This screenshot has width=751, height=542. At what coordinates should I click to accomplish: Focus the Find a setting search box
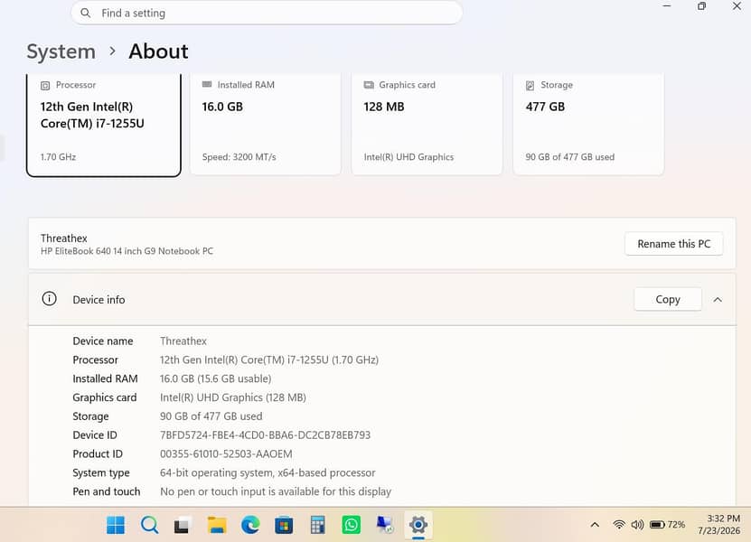pos(267,13)
